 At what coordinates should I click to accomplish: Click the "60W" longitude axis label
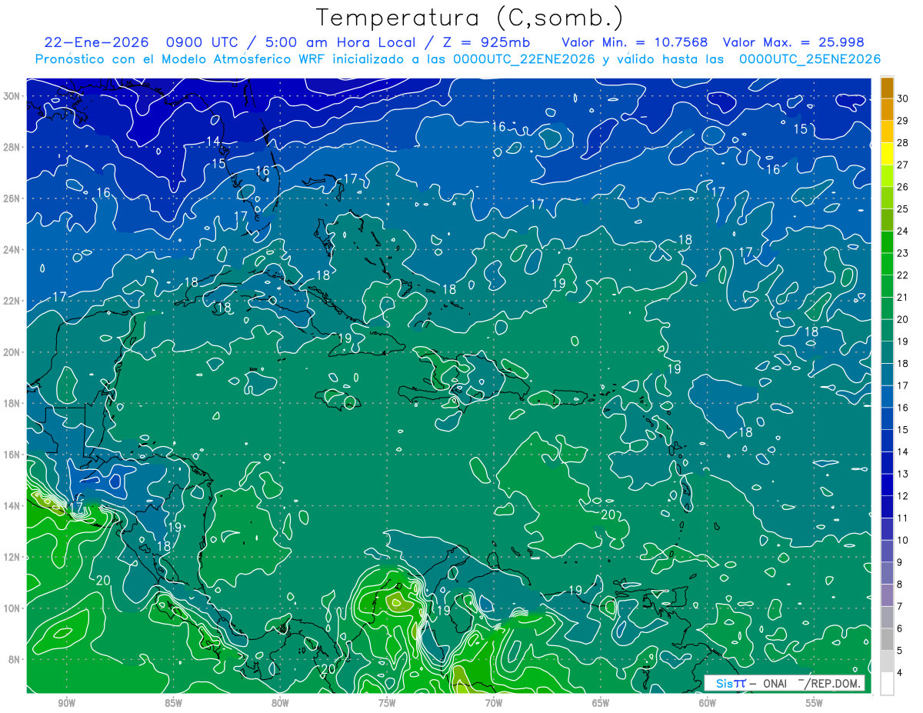708,703
